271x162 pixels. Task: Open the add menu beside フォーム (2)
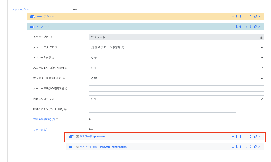coord(90,130)
